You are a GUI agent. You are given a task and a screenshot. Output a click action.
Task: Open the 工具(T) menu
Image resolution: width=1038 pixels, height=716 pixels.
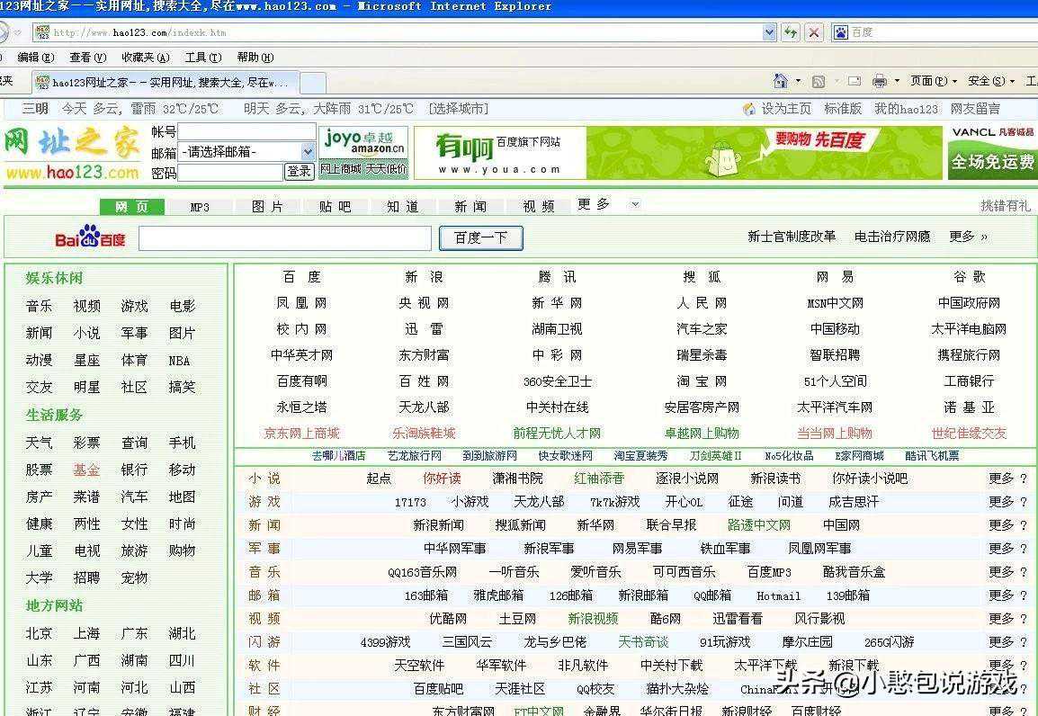[202, 58]
